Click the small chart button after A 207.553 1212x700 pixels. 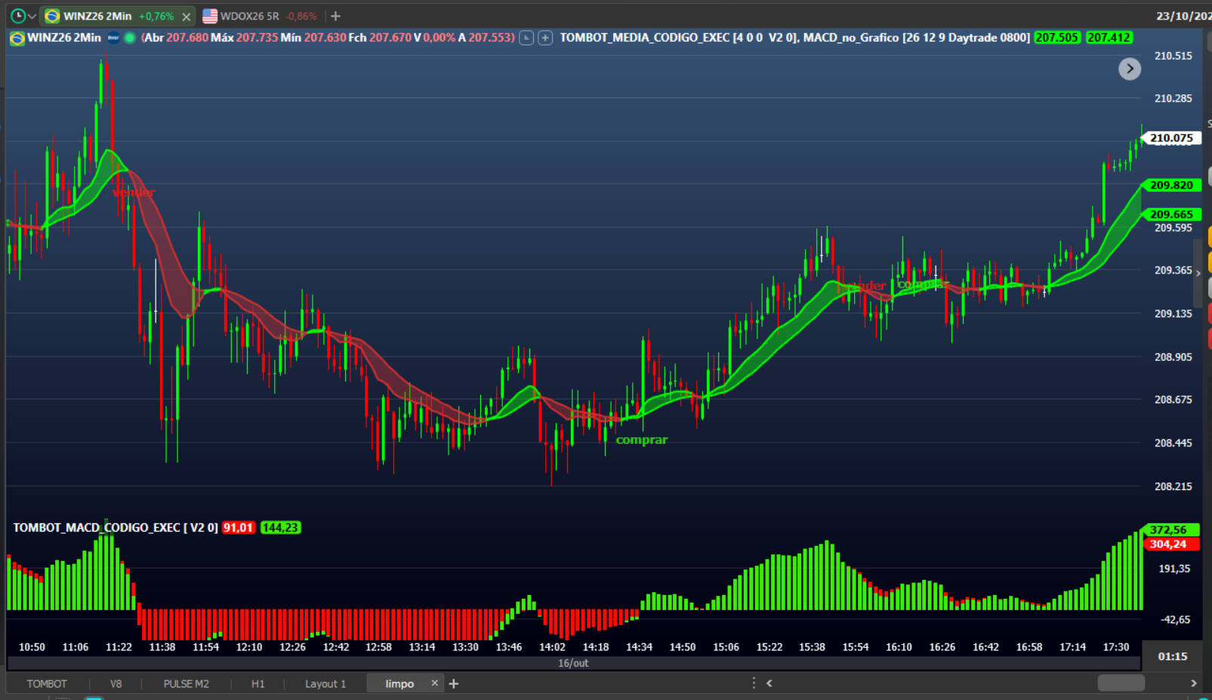(526, 38)
